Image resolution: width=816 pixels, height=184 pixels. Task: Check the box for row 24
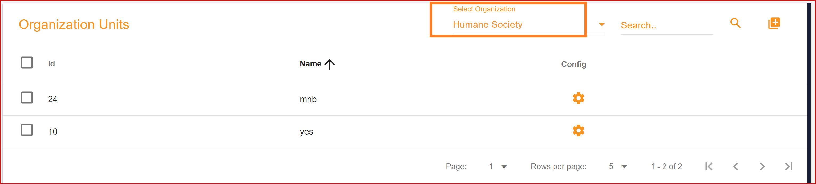click(x=27, y=97)
